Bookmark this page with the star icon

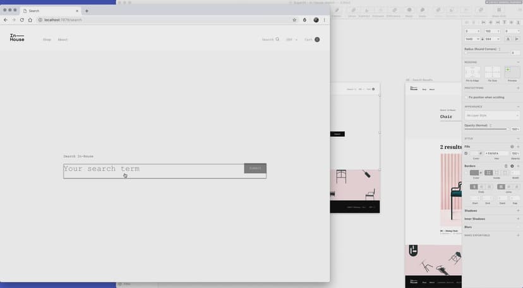coord(294,20)
